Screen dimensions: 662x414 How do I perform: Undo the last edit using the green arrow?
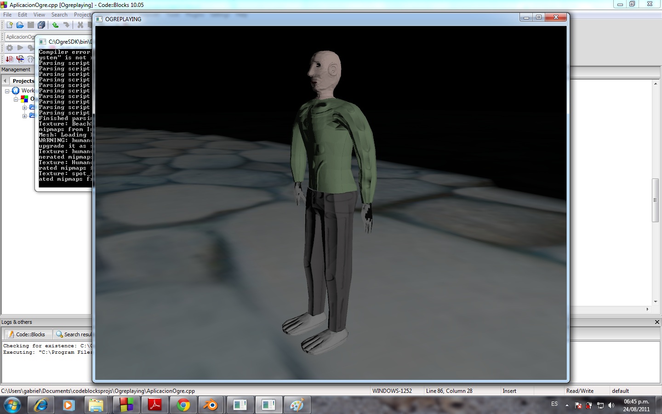point(55,25)
